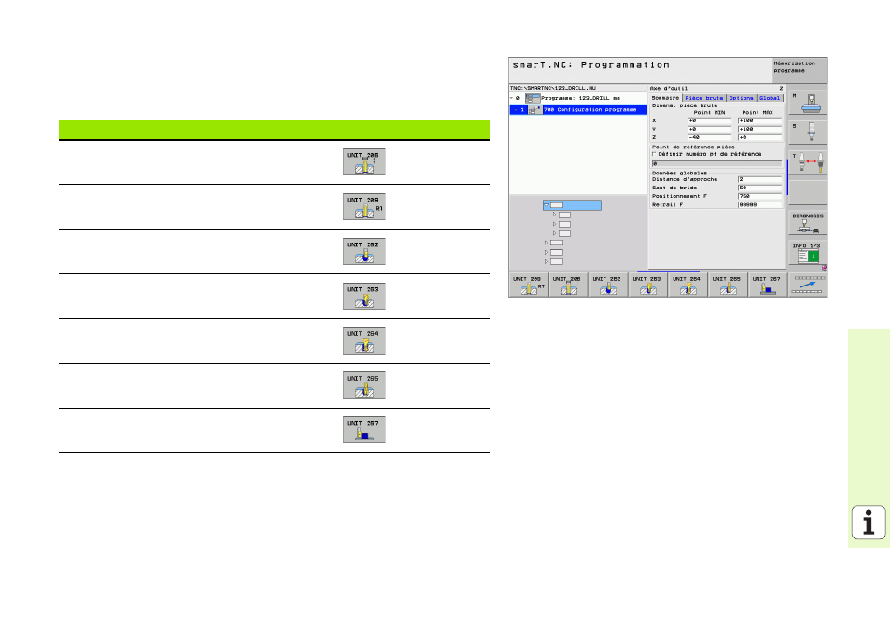Click the unit icon beside 700 Configuration programme
The width and height of the screenshot is (890, 628).
(x=535, y=109)
